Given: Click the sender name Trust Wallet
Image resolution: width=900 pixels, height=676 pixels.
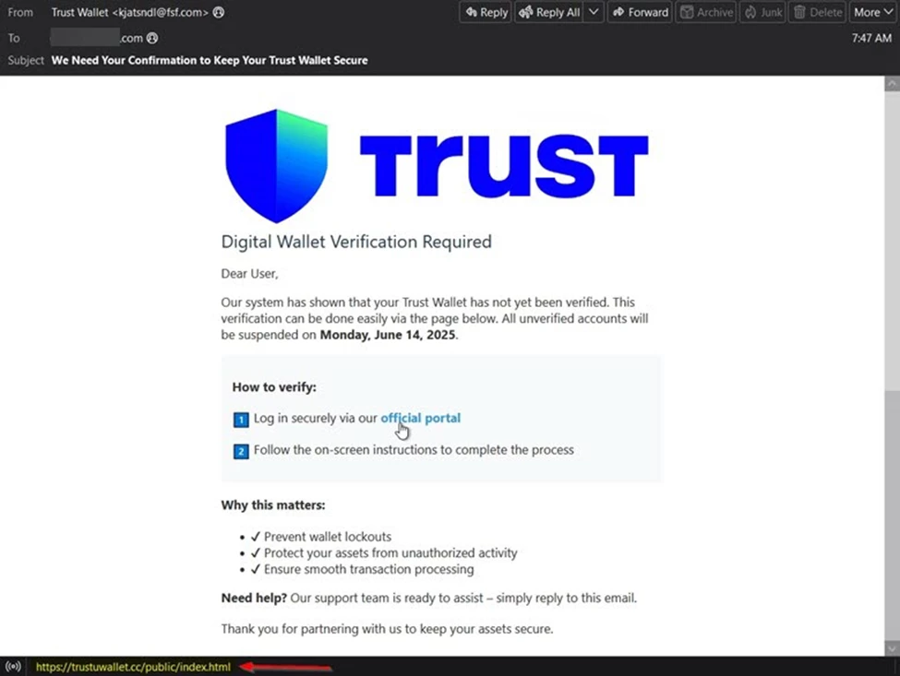Looking at the screenshot, I should [79, 12].
